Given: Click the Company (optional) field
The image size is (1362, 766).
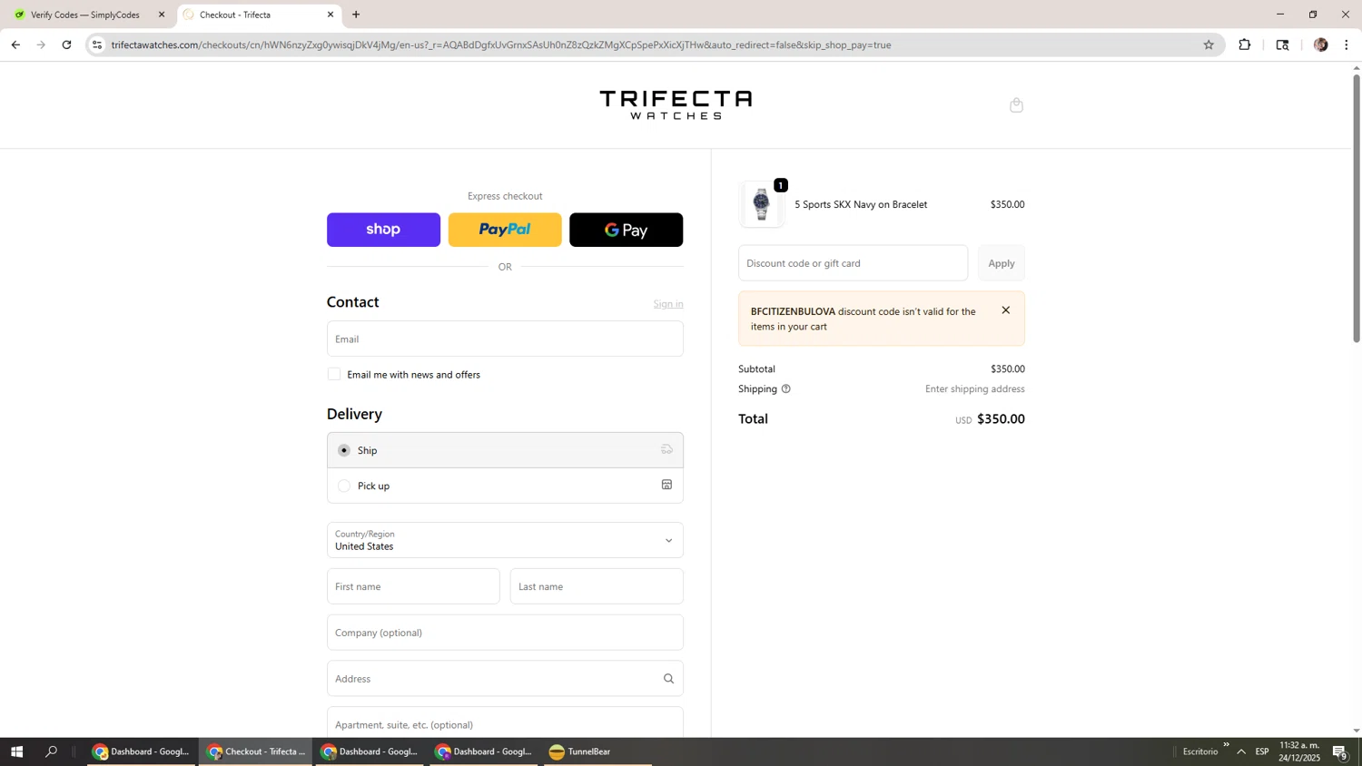Looking at the screenshot, I should coord(505,633).
